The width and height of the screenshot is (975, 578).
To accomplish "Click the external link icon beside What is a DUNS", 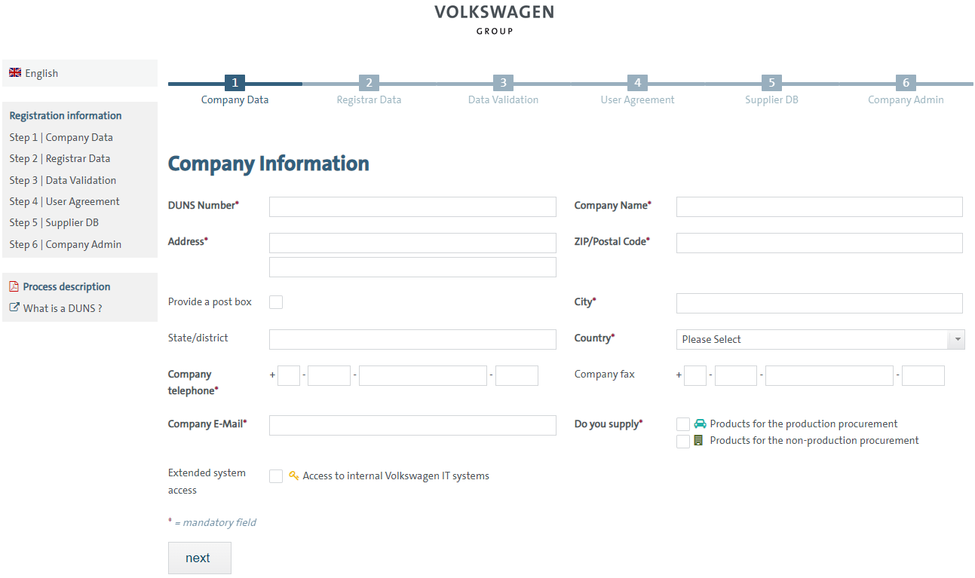I will pyautogui.click(x=14, y=307).
